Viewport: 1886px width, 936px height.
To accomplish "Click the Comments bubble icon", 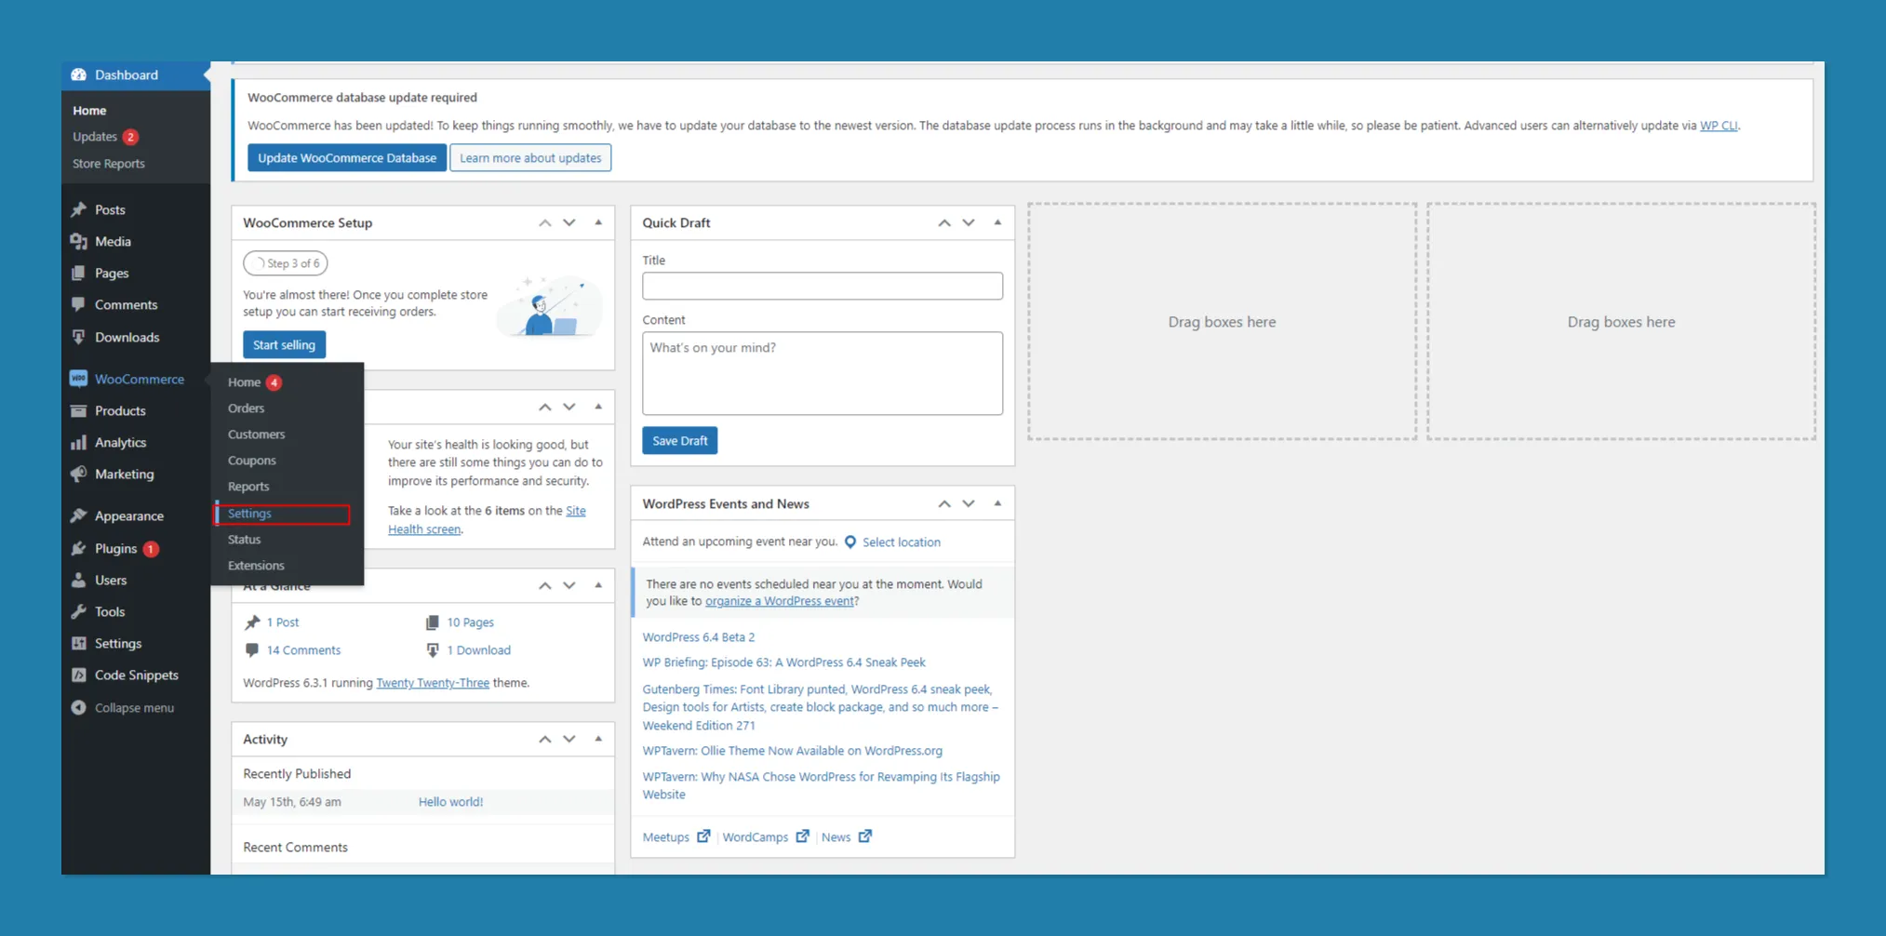I will tap(79, 304).
